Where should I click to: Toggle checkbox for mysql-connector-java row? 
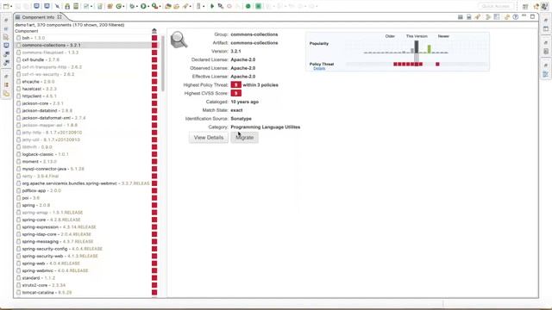[x=18, y=169]
